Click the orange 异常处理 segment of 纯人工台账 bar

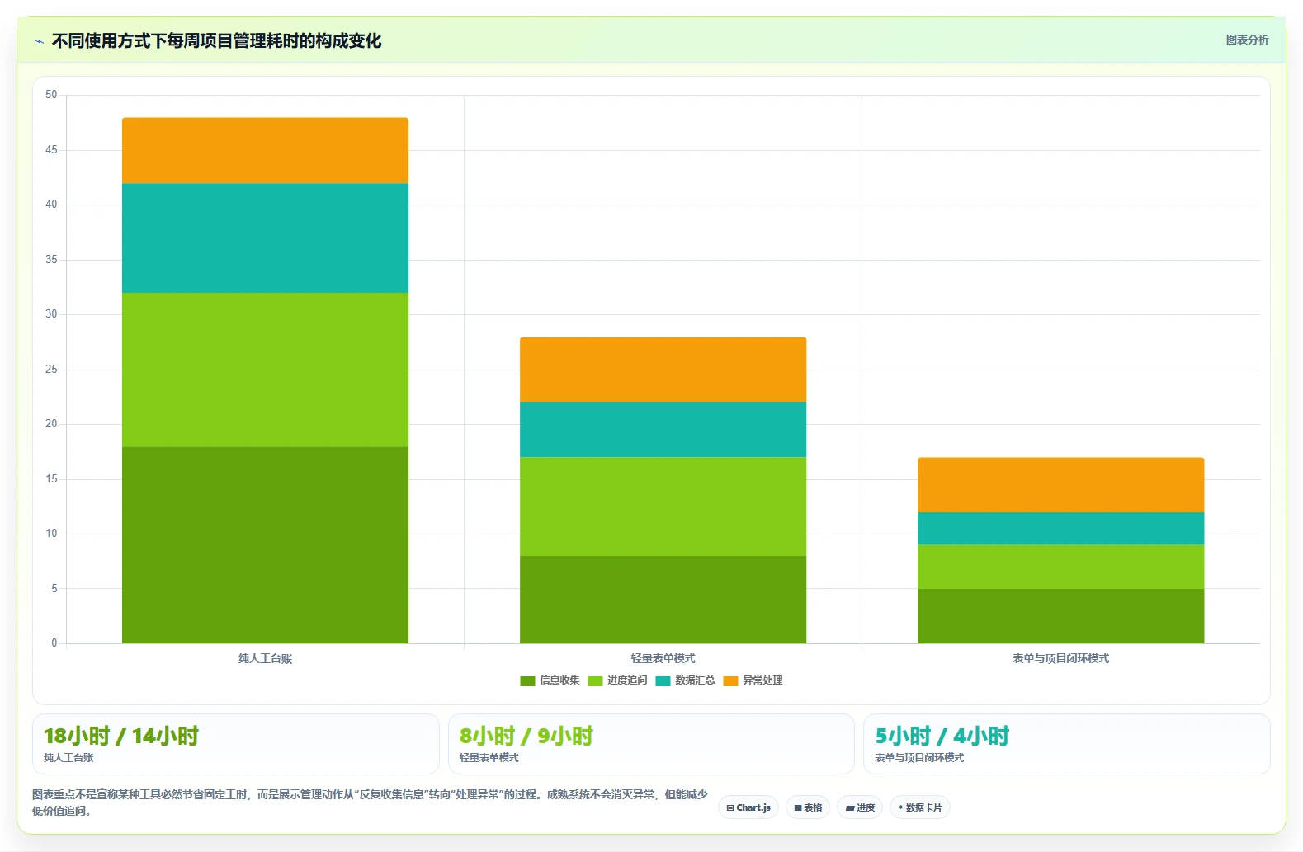(x=265, y=150)
